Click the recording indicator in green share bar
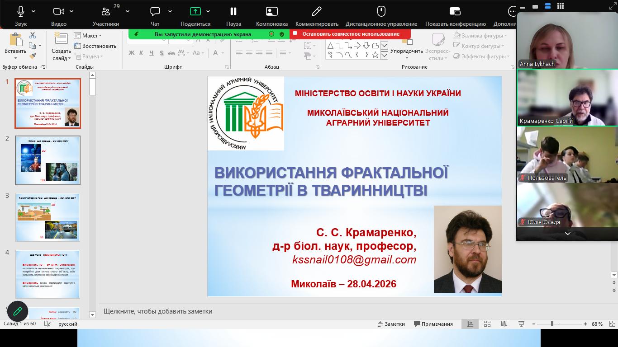Image resolution: width=618 pixels, height=347 pixels. click(271, 34)
